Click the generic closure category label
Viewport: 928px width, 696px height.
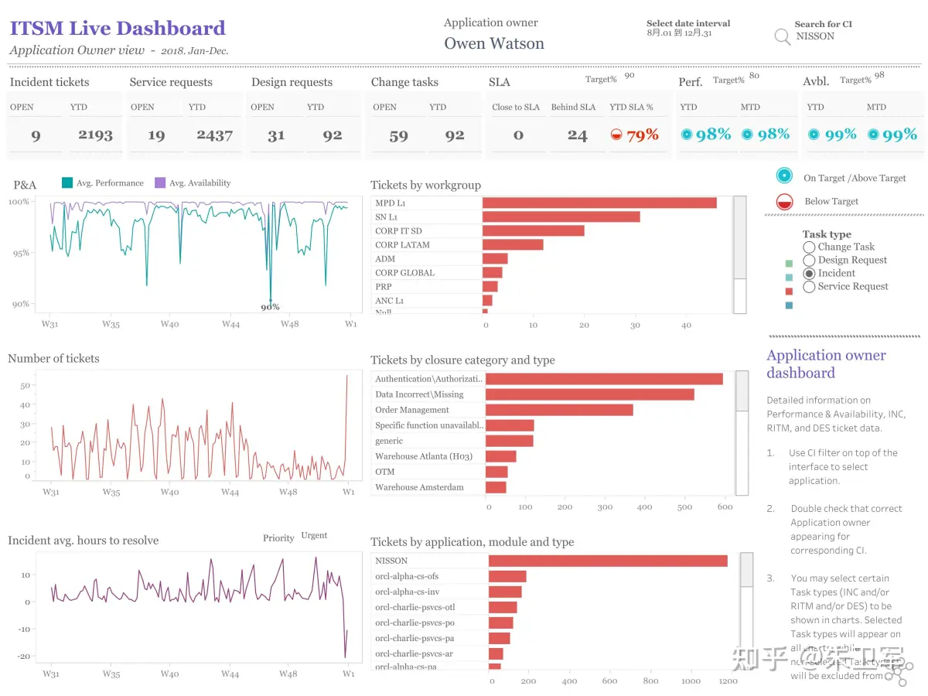[x=389, y=441]
